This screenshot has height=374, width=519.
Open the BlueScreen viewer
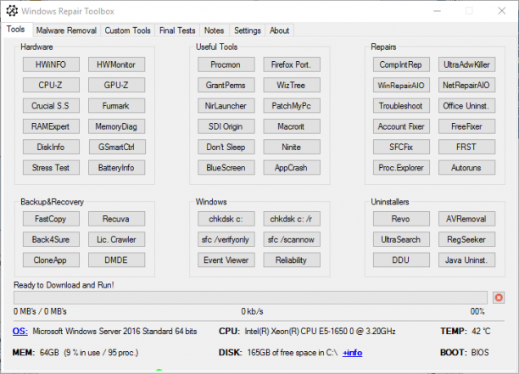[226, 167]
